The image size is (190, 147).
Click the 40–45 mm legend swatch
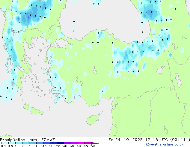(81, 143)
